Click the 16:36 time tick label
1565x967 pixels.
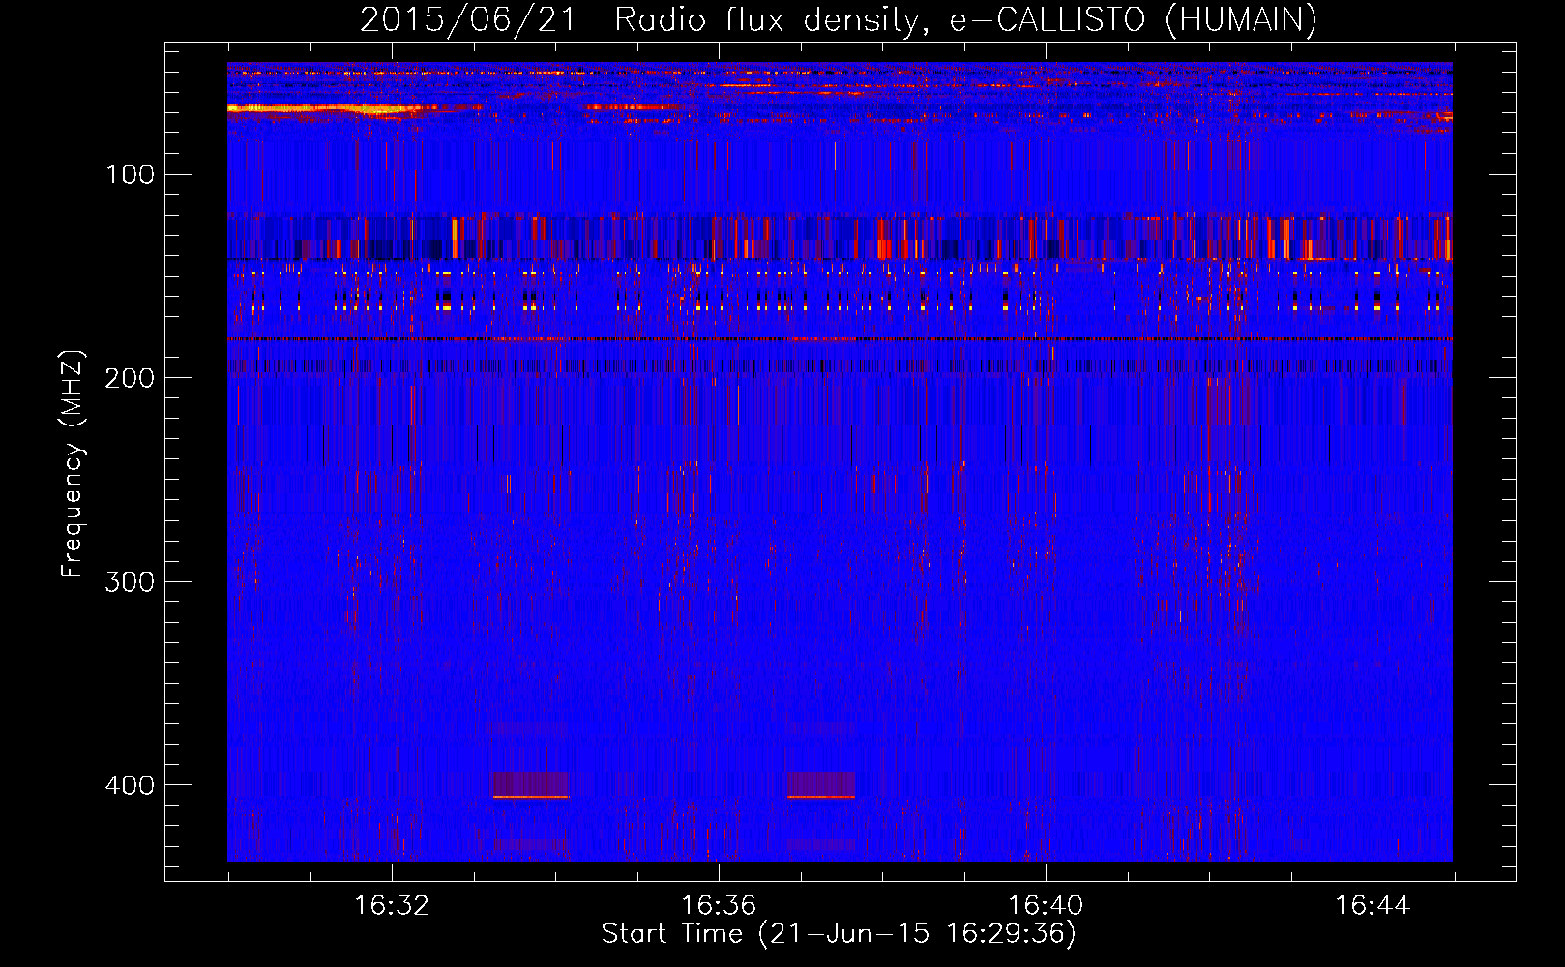[x=719, y=905]
